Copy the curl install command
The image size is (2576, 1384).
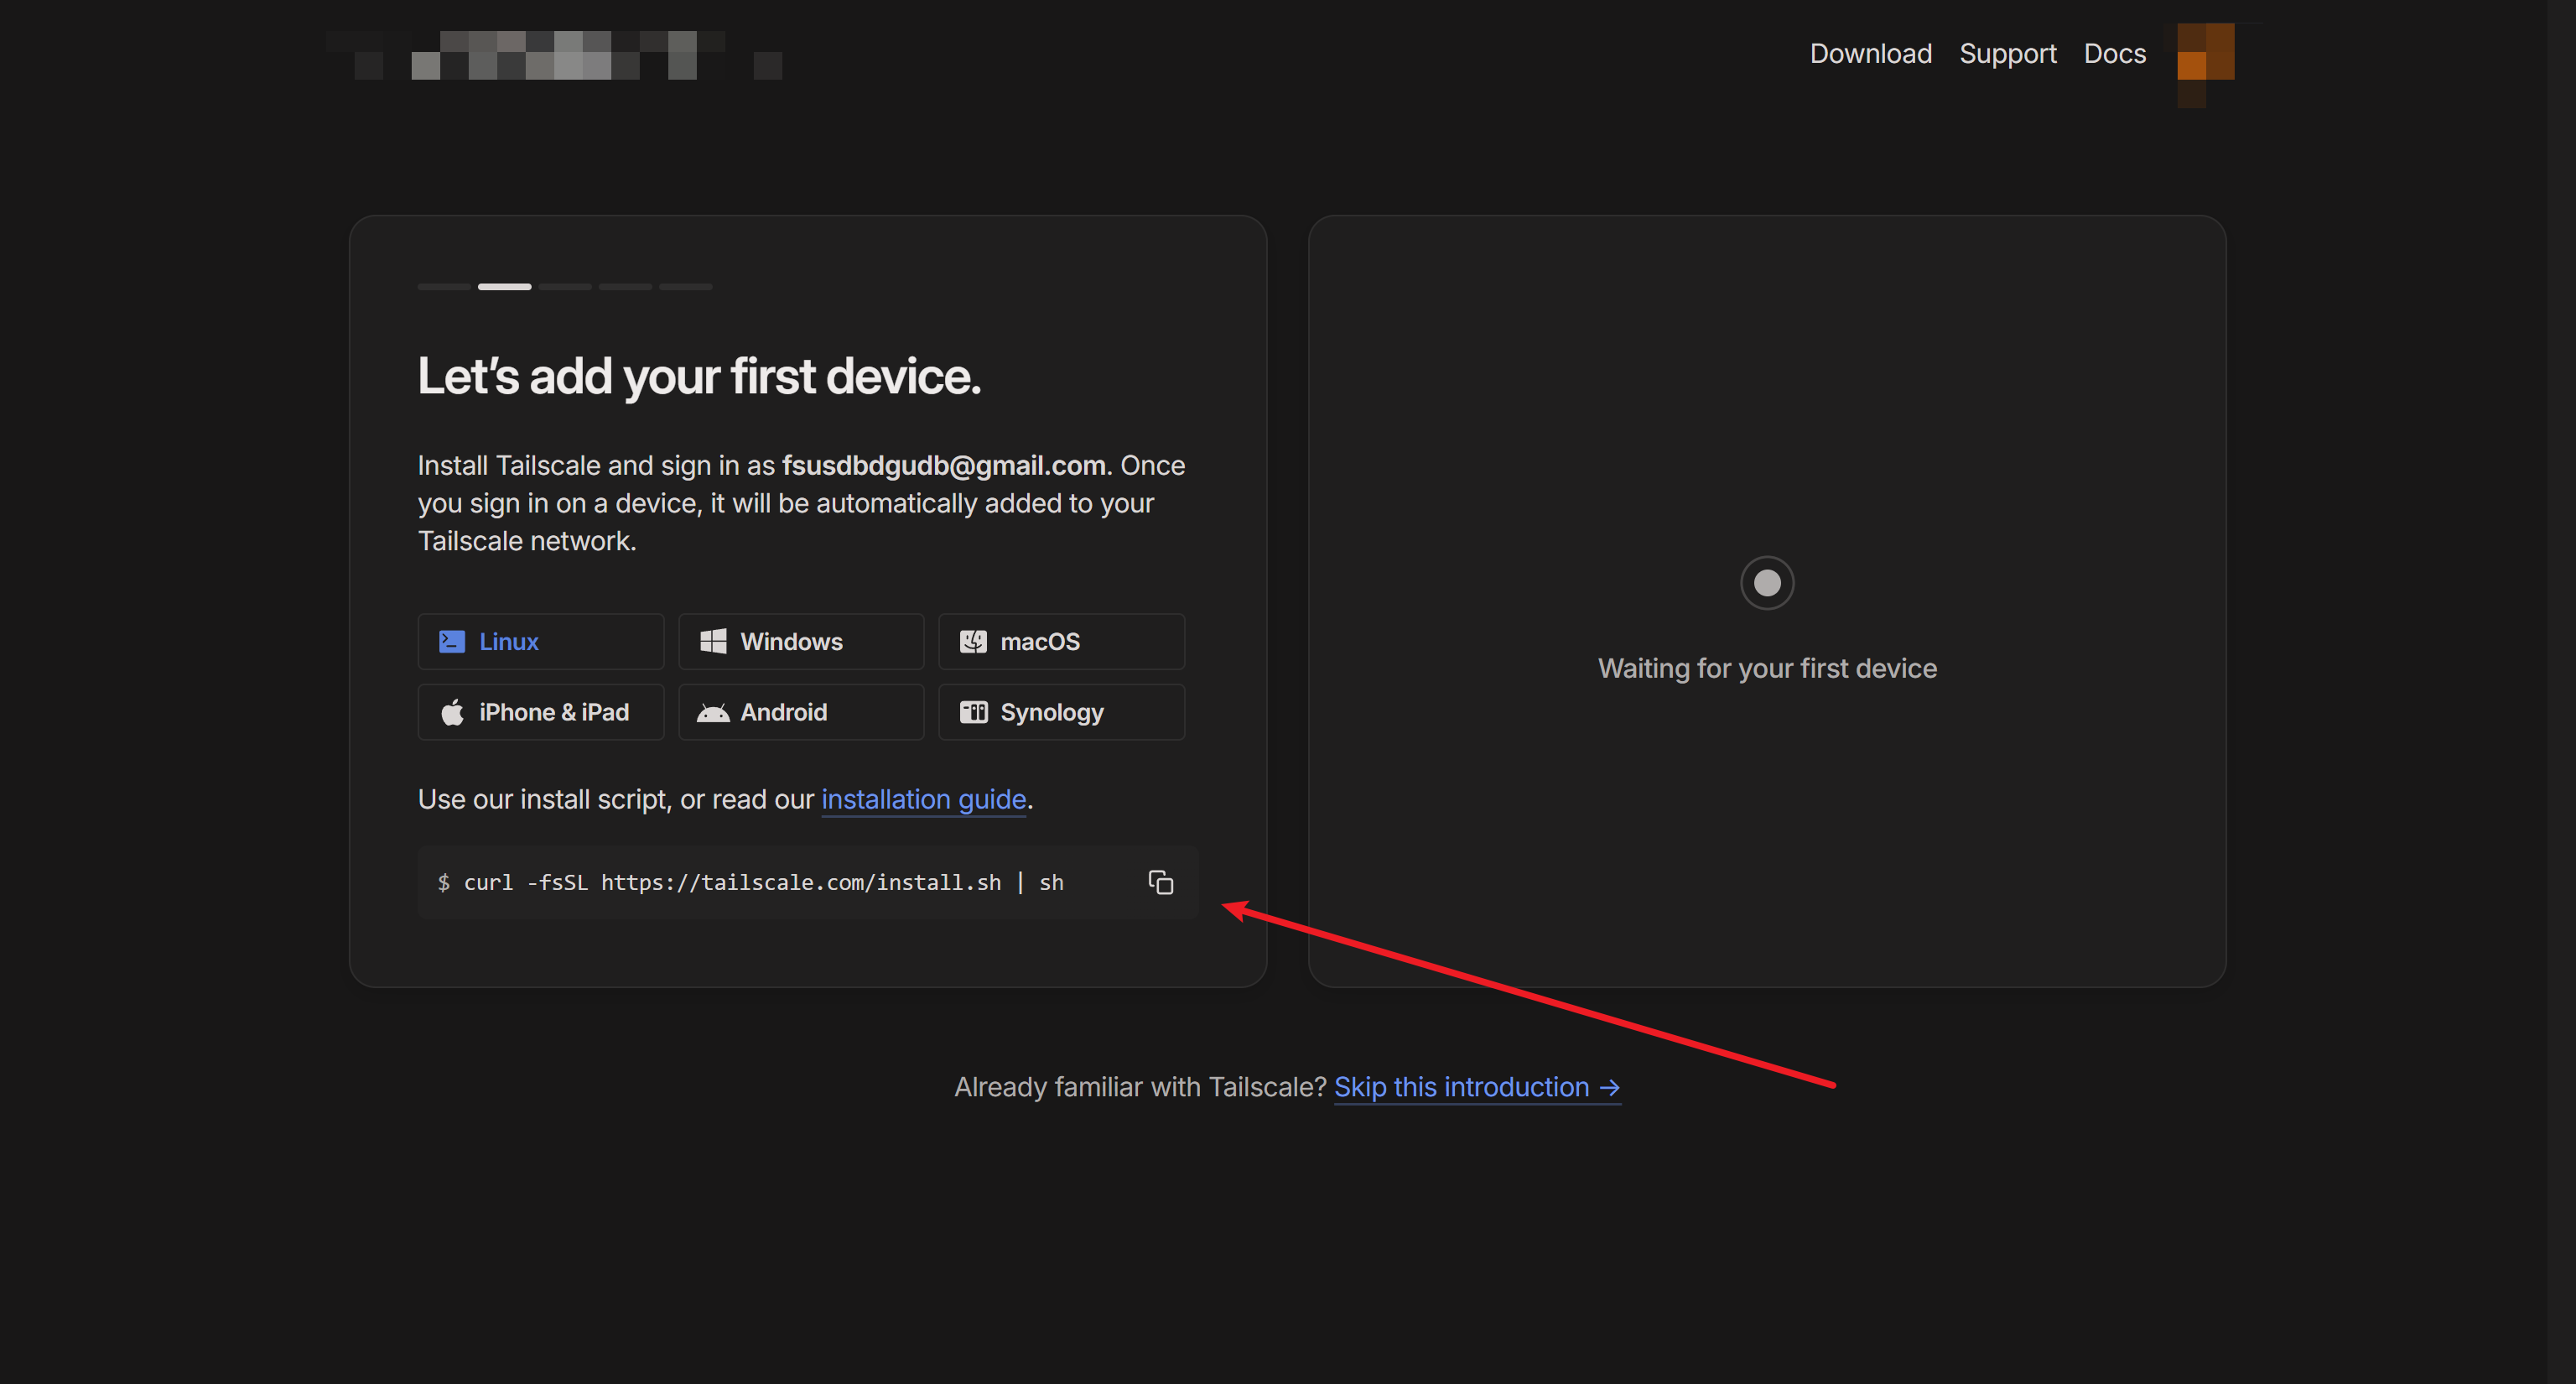pyautogui.click(x=1160, y=882)
